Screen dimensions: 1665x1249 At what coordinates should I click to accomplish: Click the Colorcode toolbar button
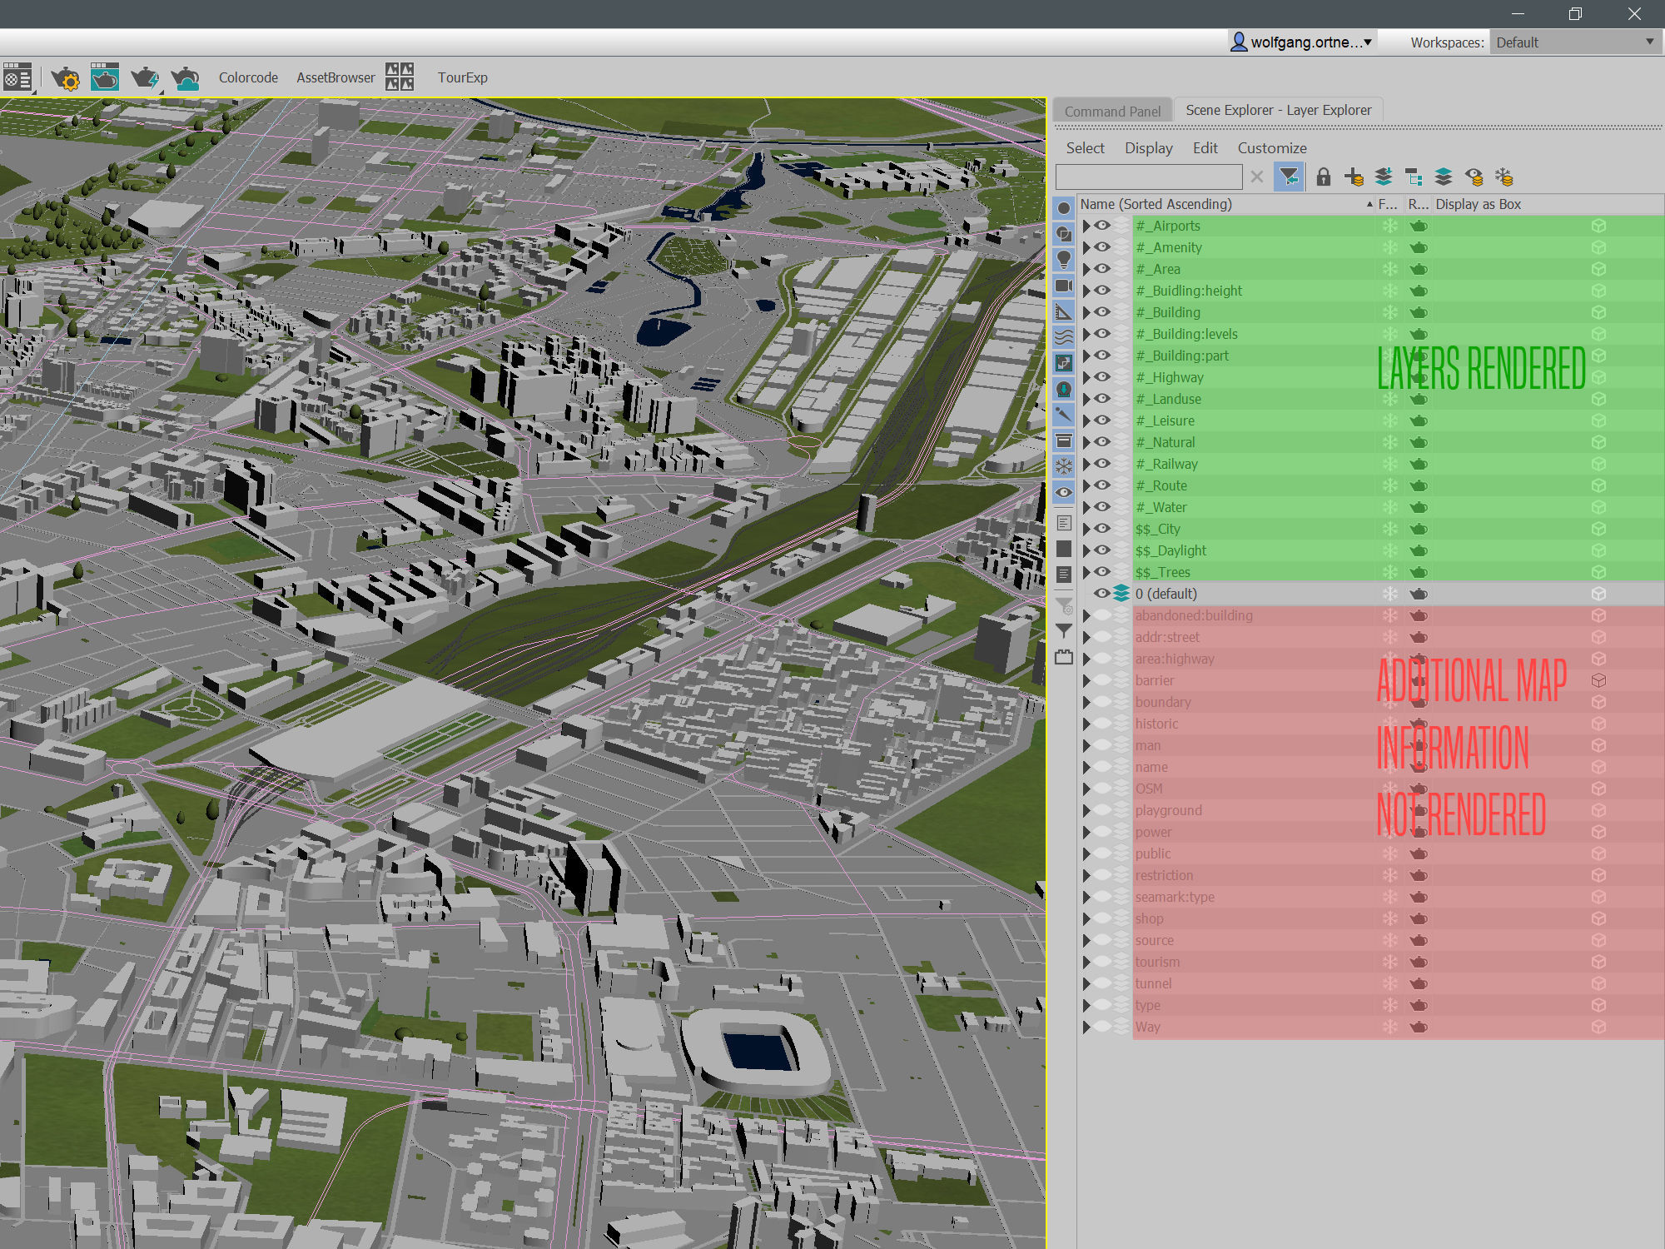pyautogui.click(x=248, y=77)
